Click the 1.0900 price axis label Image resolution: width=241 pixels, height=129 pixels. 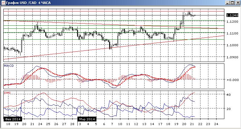(232, 57)
